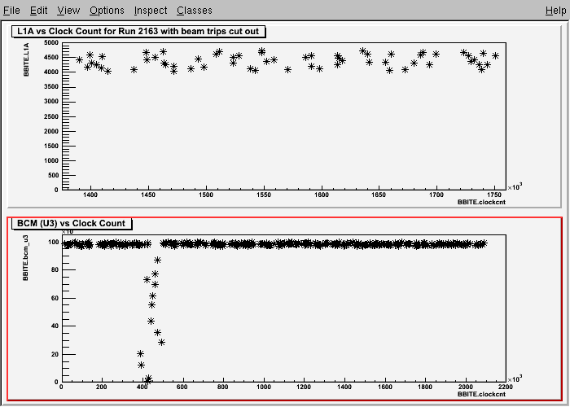Click the data point near 28 in the BCM plot
Viewport: 570px width, 407px height.
(x=162, y=343)
